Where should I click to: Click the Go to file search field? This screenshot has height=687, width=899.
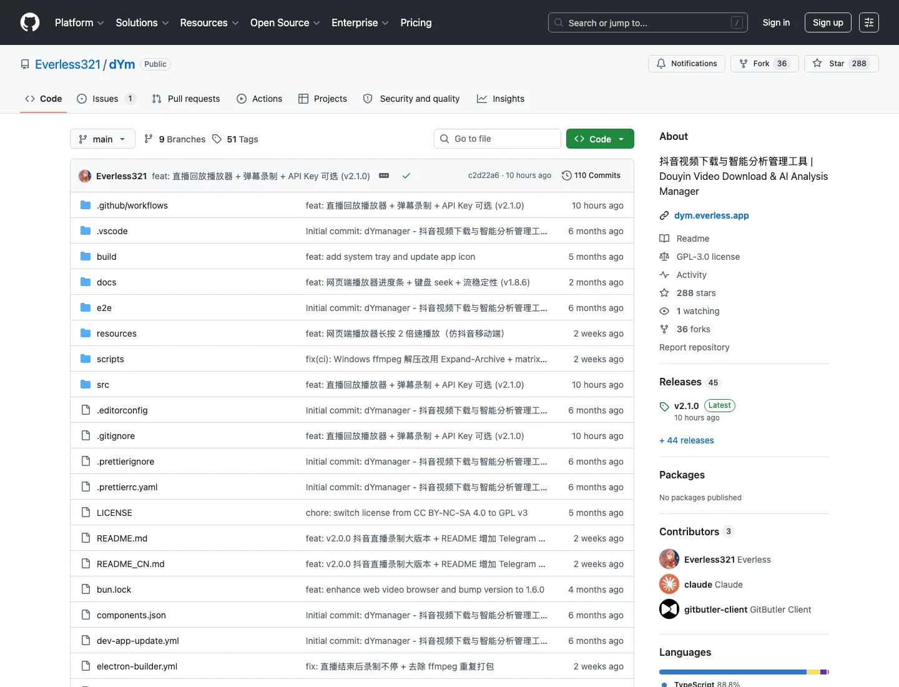coord(498,139)
